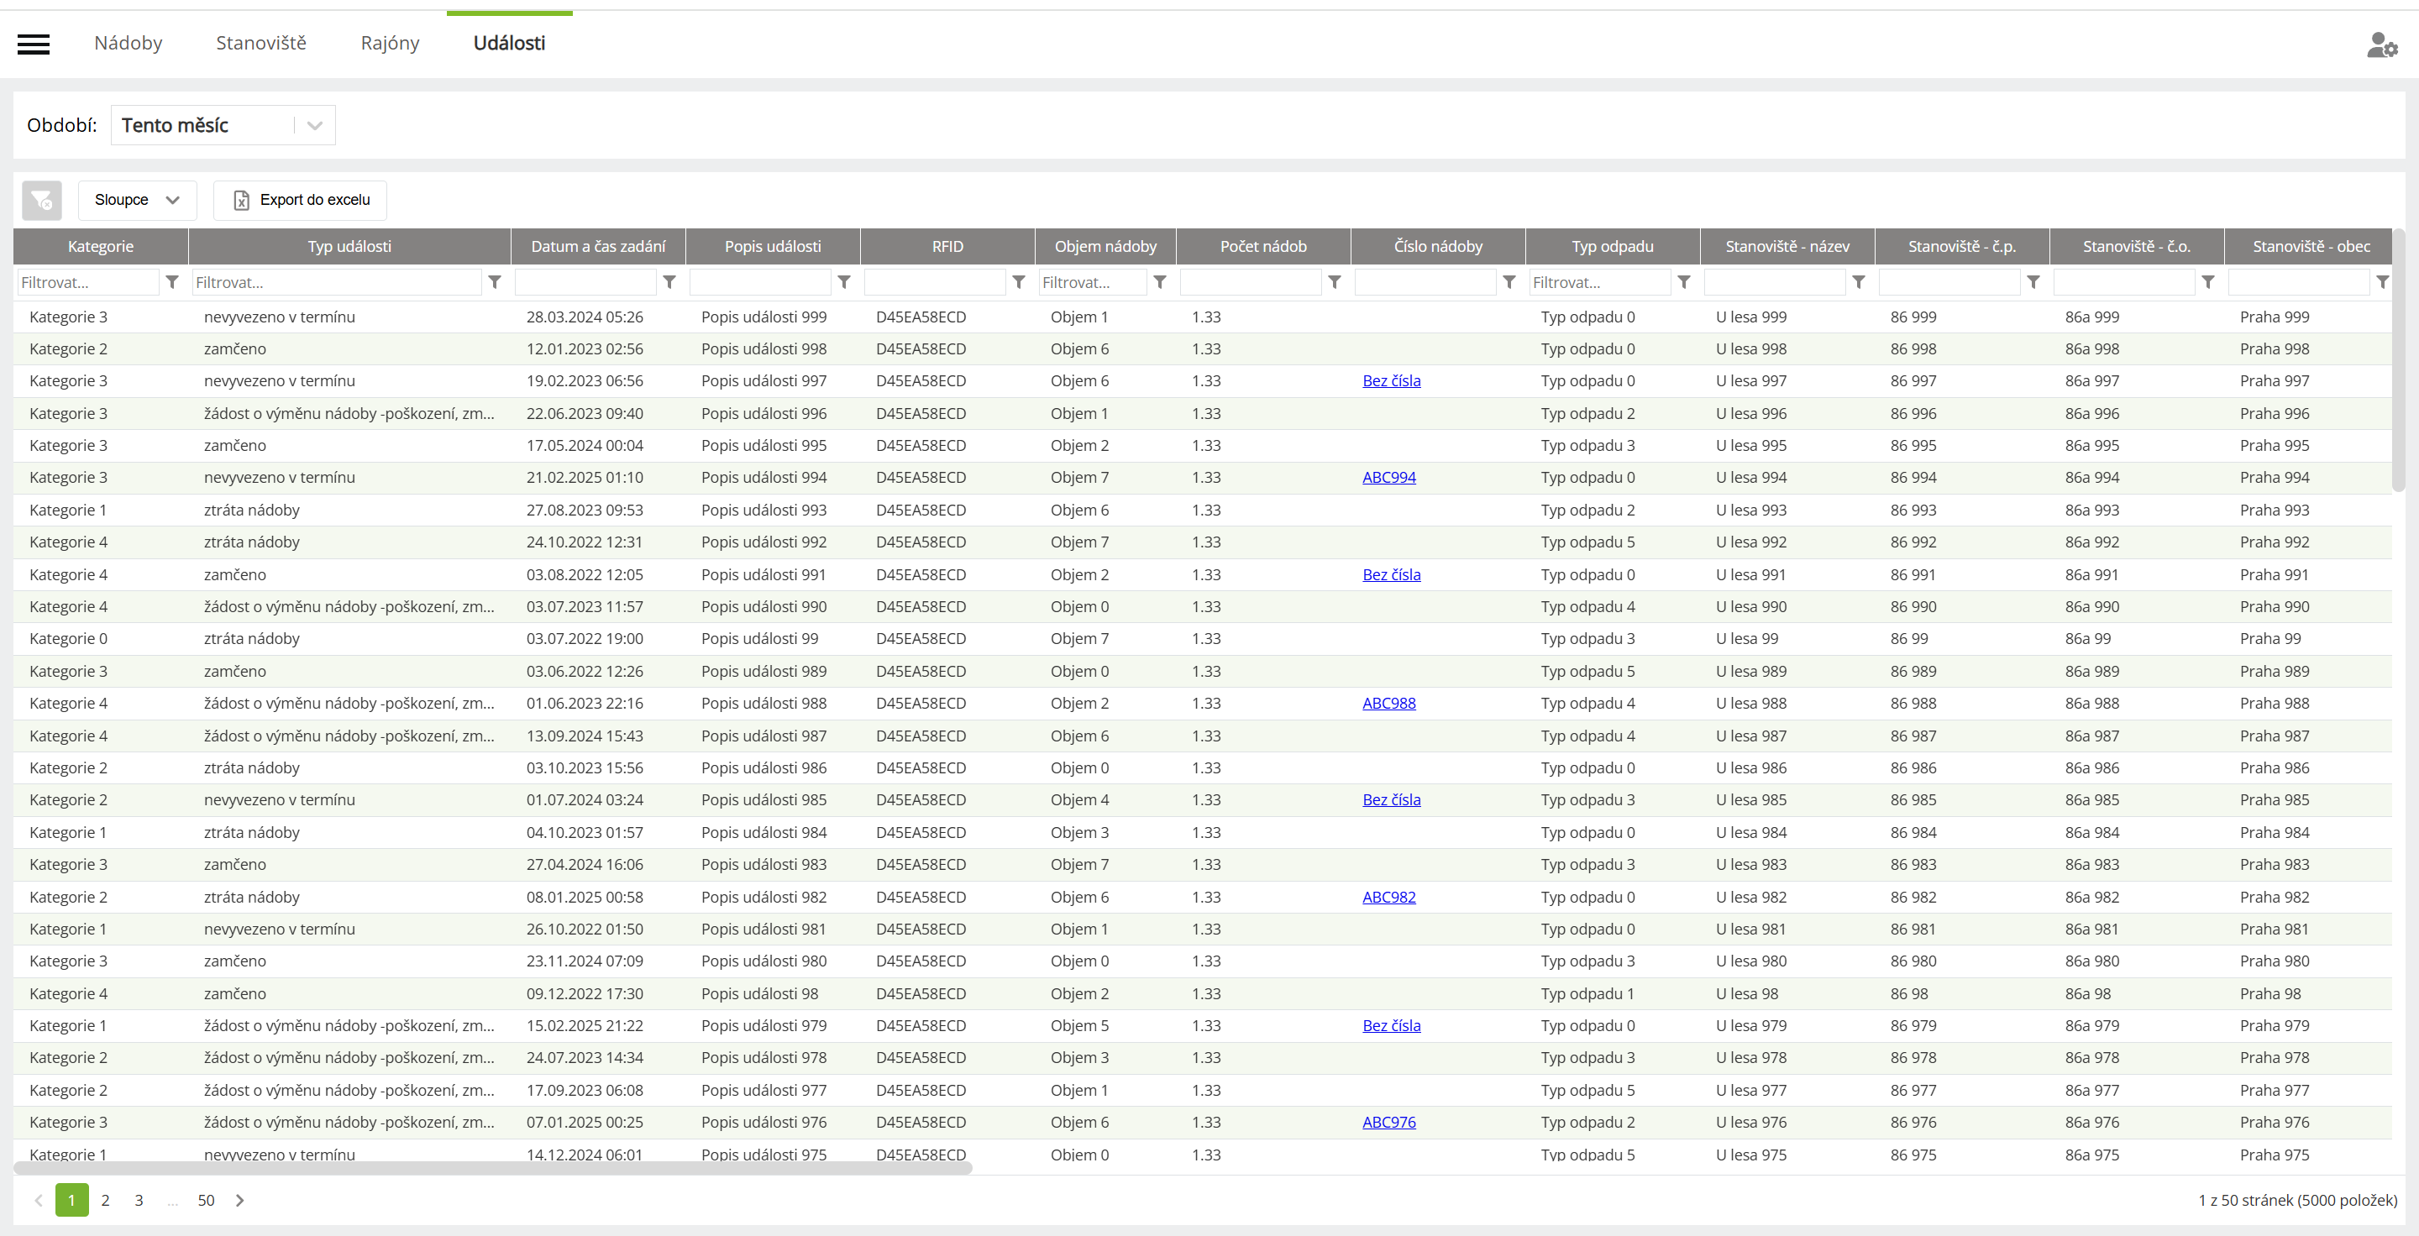Open the ABC982 container link

(x=1389, y=898)
